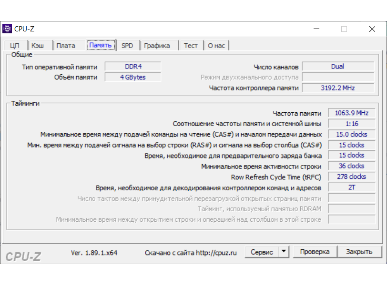Go to the Тест tab

pyautogui.click(x=191, y=46)
